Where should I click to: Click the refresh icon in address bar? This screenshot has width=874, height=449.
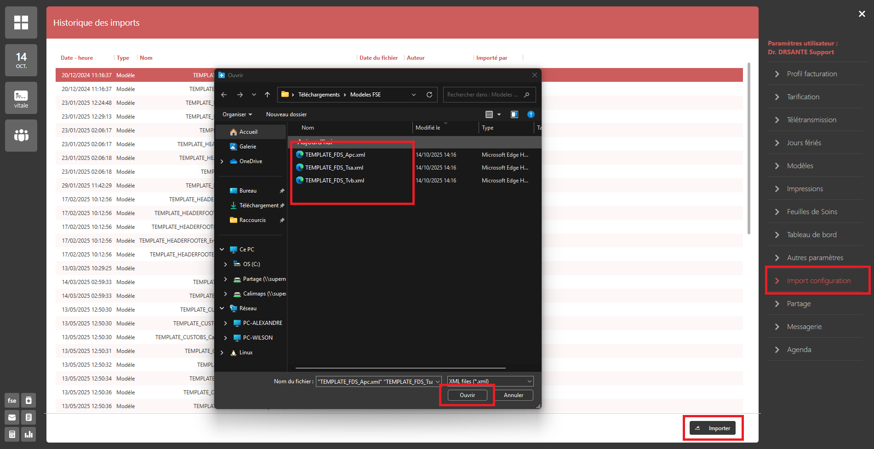[x=429, y=95]
